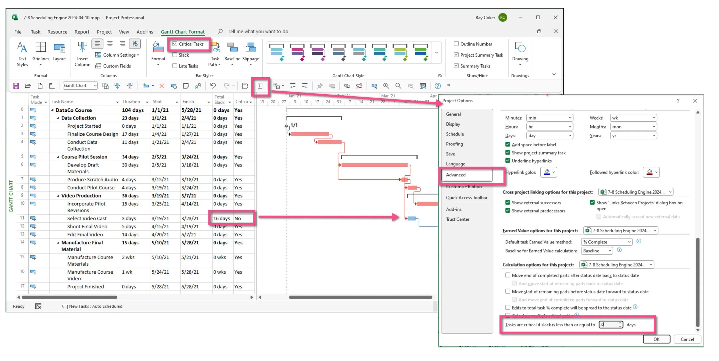Open the Weeks unit dropdown
The height and width of the screenshot is (361, 719).
coord(633,118)
